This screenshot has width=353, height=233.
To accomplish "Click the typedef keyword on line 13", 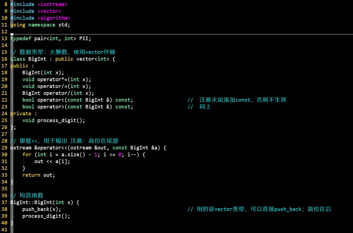I will coord(21,39).
